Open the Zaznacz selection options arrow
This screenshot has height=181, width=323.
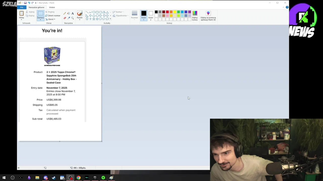[40, 20]
